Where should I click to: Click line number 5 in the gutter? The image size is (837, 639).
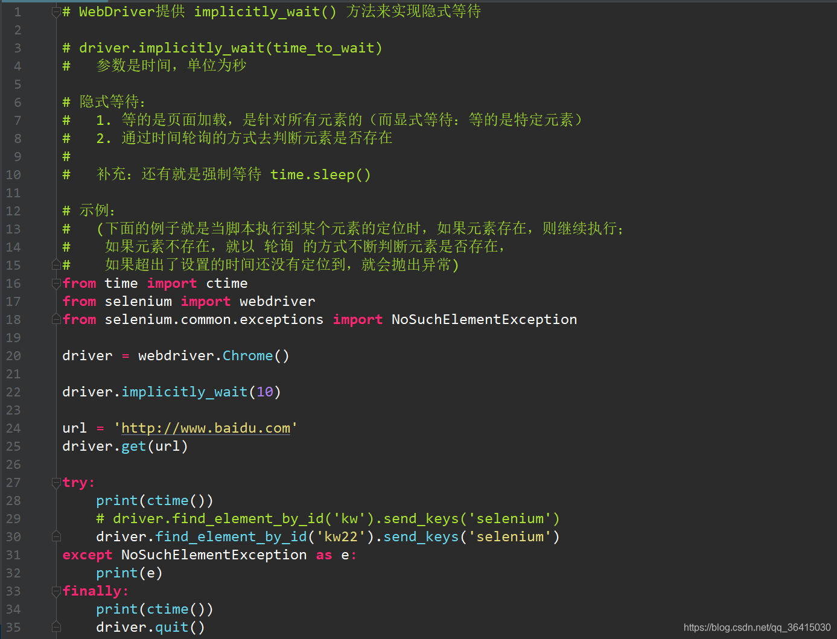click(x=18, y=84)
